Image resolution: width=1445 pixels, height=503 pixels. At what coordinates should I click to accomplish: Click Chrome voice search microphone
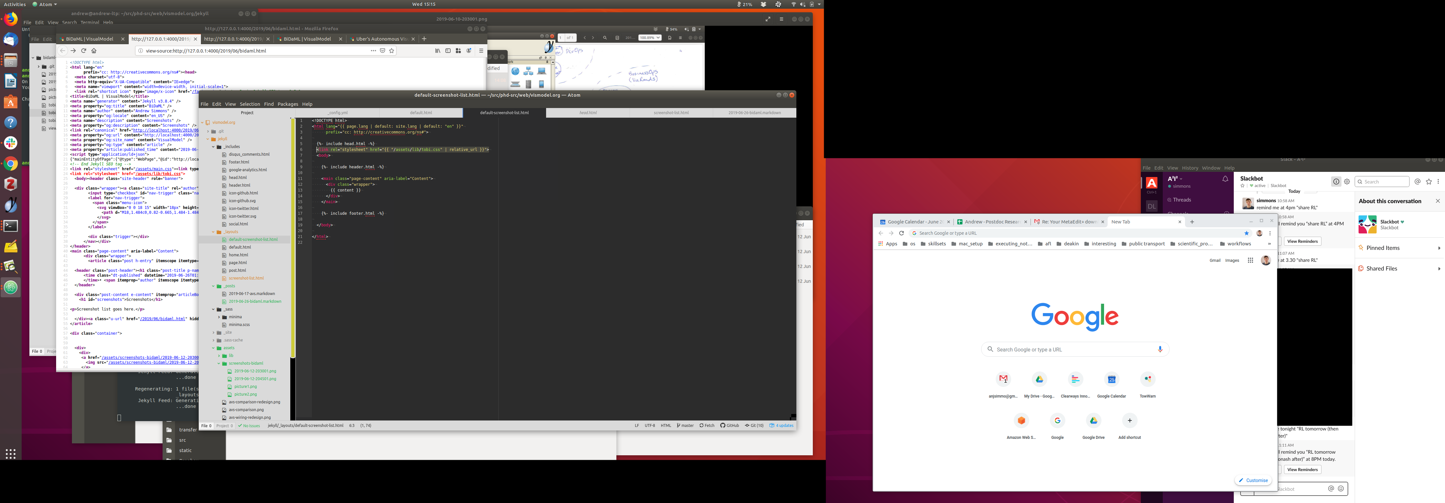[1160, 349]
